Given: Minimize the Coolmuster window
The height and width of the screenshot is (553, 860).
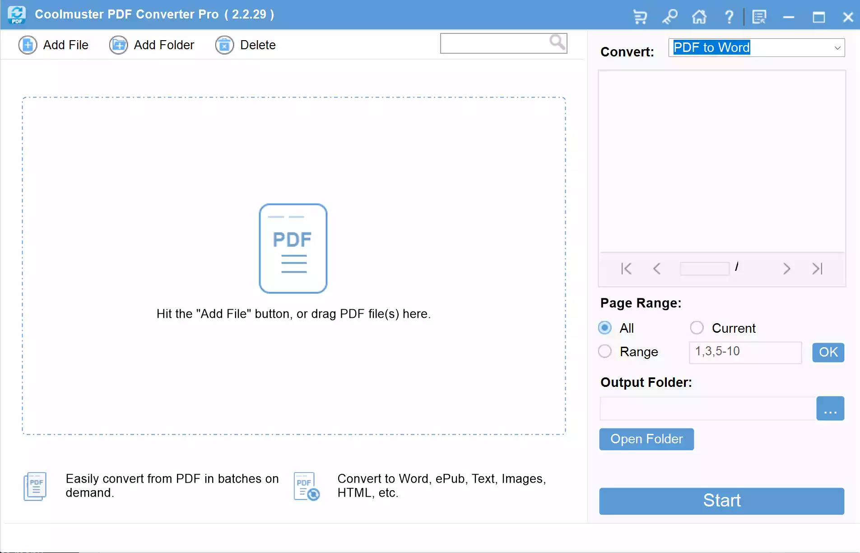Looking at the screenshot, I should 789,17.
